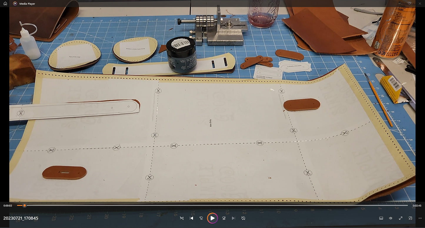Open the subtitles and captions menu
The image size is (425, 228).
coord(381,218)
